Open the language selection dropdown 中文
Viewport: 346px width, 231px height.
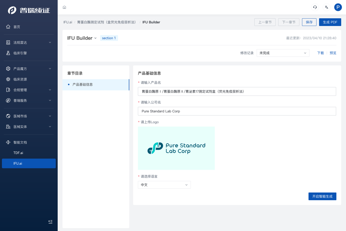(164, 185)
